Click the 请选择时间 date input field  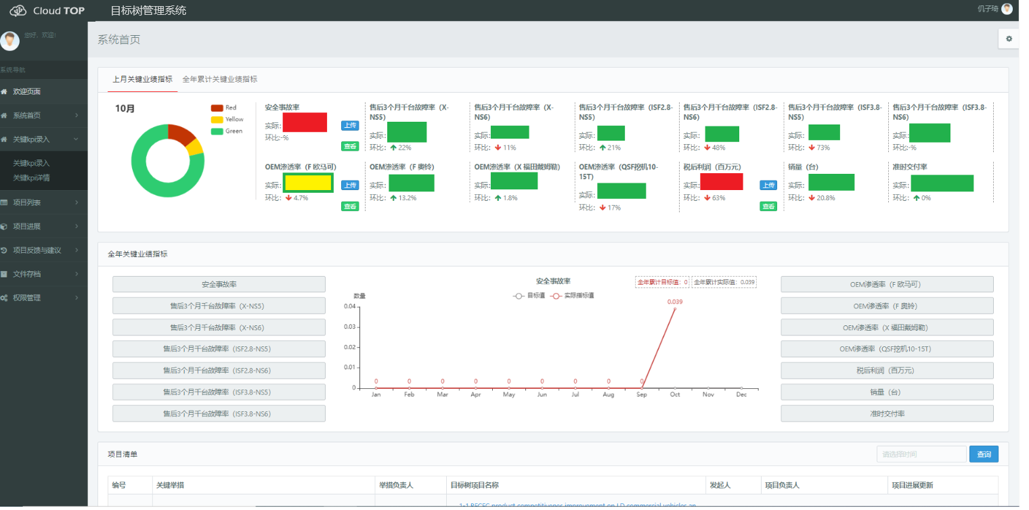point(921,455)
